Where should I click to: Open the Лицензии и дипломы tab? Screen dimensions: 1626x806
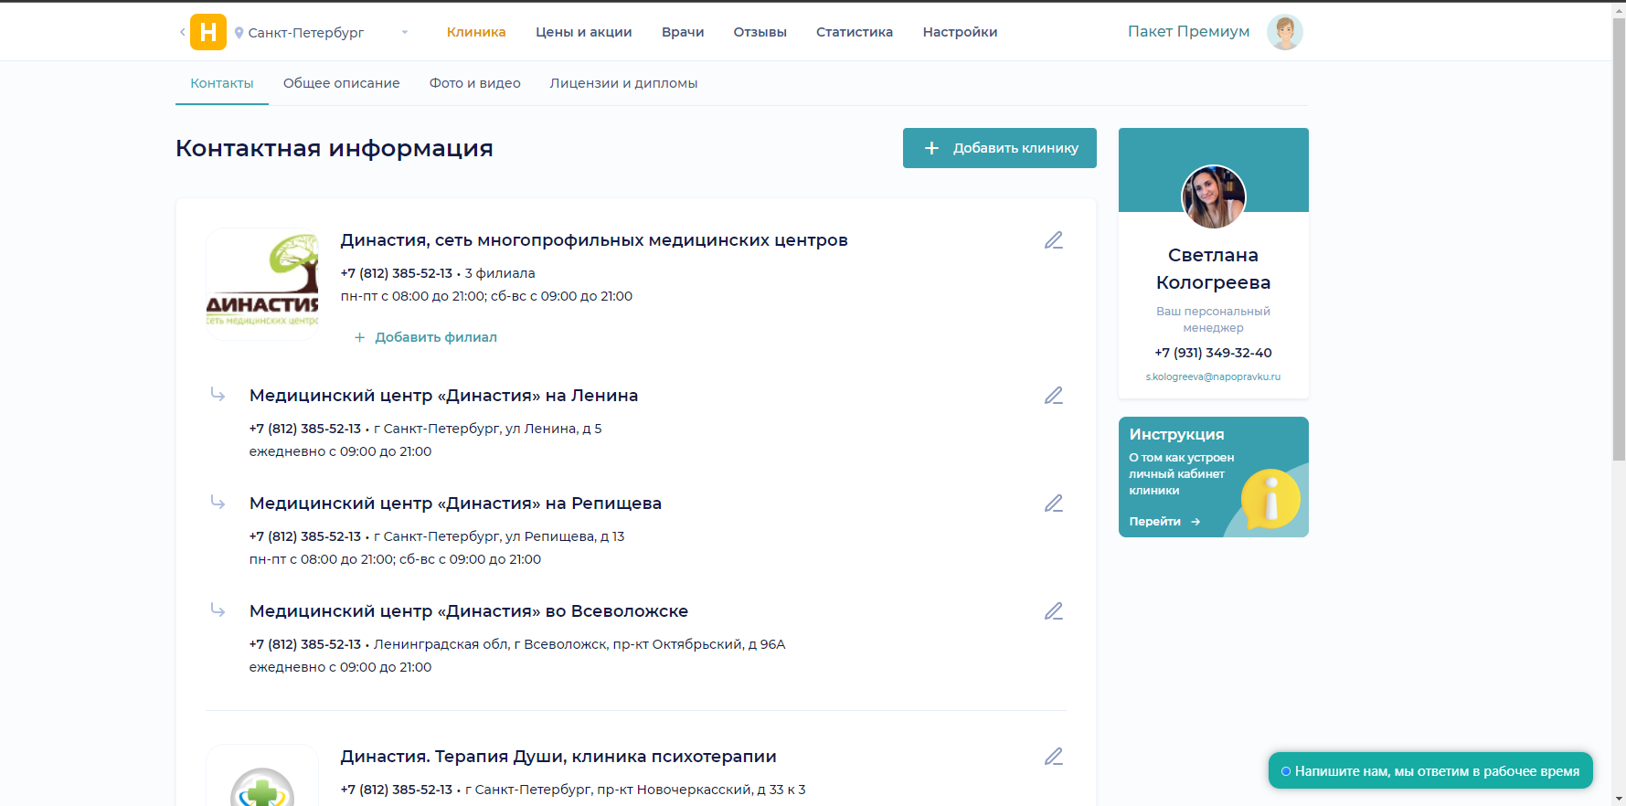pos(623,83)
